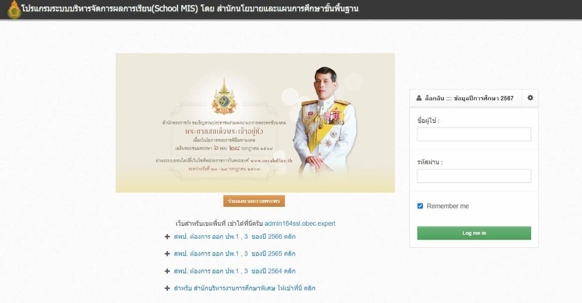
Task: Click the Remember me label text
Action: 448,206
